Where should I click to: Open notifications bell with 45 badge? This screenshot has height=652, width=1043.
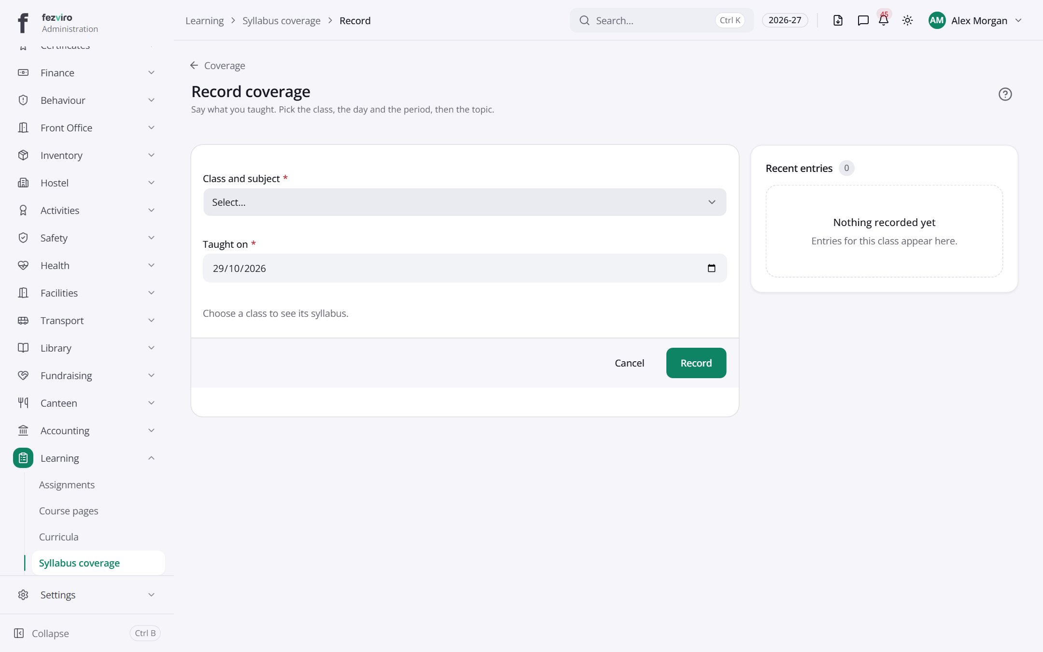(x=884, y=19)
